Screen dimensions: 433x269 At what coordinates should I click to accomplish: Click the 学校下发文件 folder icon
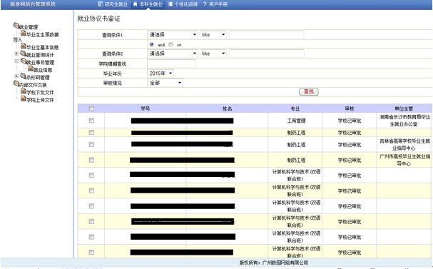(24, 91)
